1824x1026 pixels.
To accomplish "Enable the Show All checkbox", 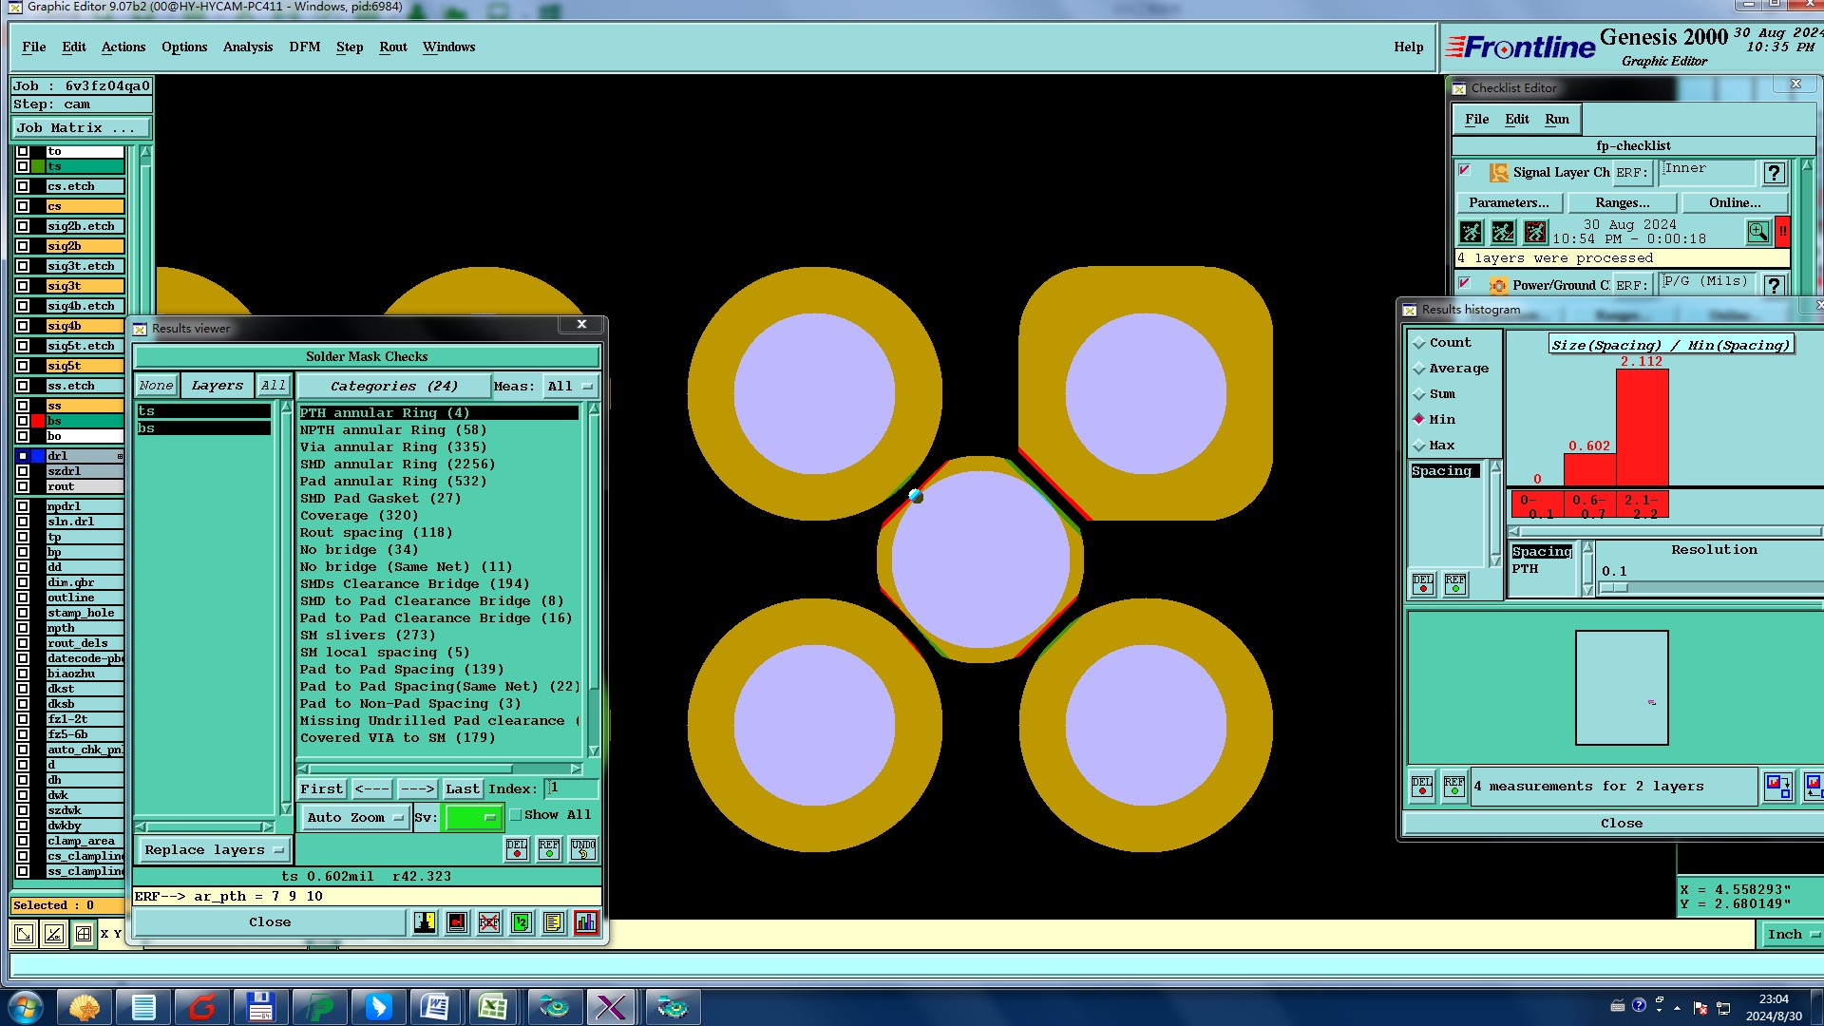I will pos(516,815).
